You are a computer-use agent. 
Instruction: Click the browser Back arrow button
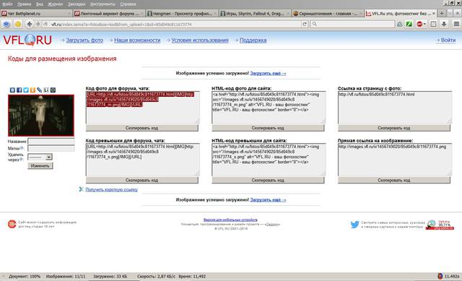click(x=29, y=24)
